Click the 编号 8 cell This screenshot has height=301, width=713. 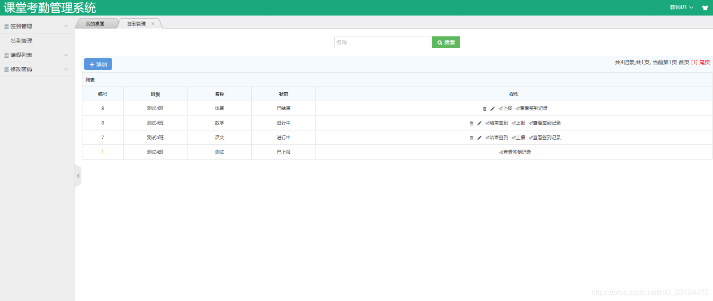(103, 123)
